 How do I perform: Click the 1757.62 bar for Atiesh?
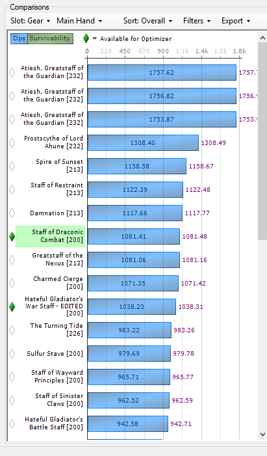click(x=162, y=72)
